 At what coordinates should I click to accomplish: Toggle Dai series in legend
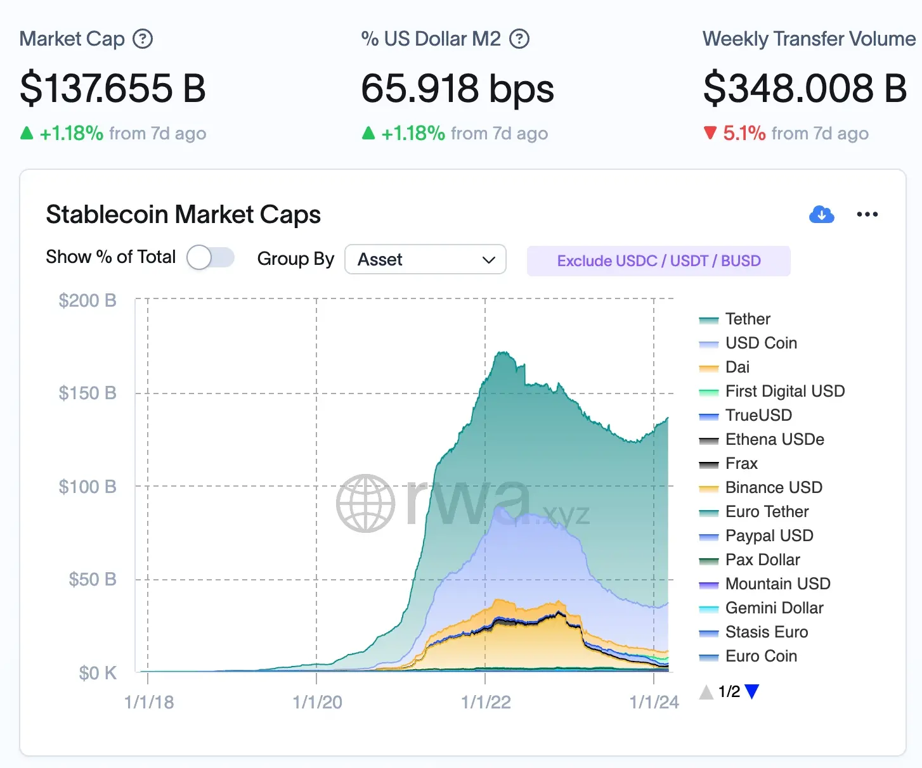click(x=724, y=367)
